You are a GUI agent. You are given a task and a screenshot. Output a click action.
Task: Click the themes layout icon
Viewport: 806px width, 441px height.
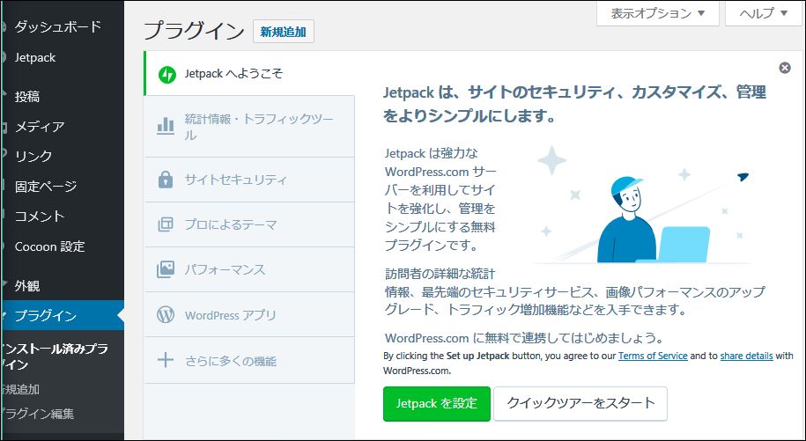click(165, 224)
